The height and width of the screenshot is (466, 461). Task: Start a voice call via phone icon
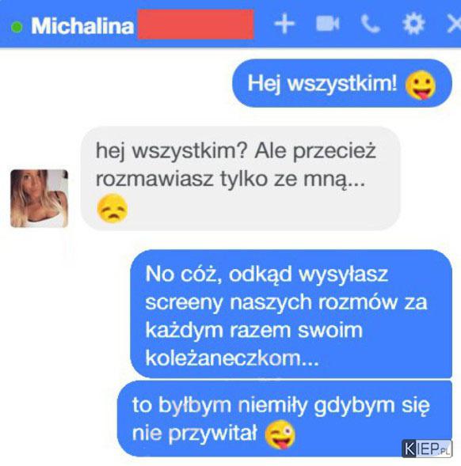pos(370,24)
